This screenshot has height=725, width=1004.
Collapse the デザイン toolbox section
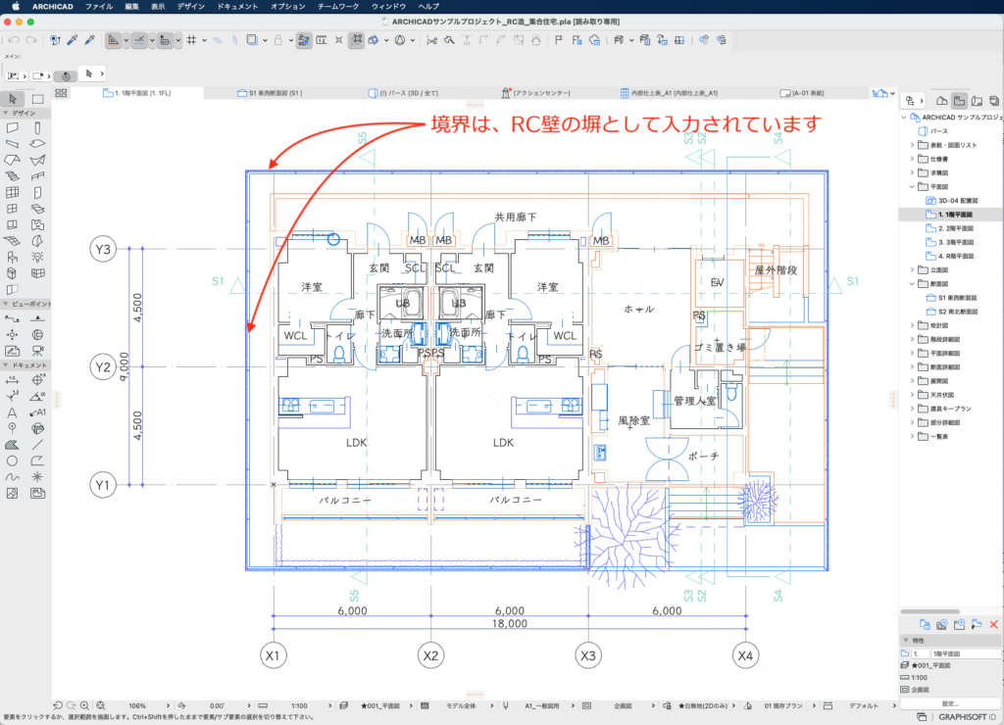[x=6, y=114]
